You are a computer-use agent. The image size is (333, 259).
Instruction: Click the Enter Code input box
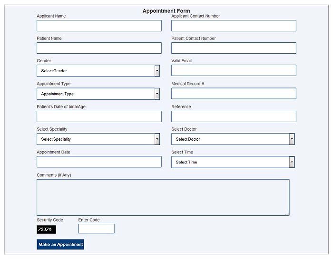coord(96,229)
